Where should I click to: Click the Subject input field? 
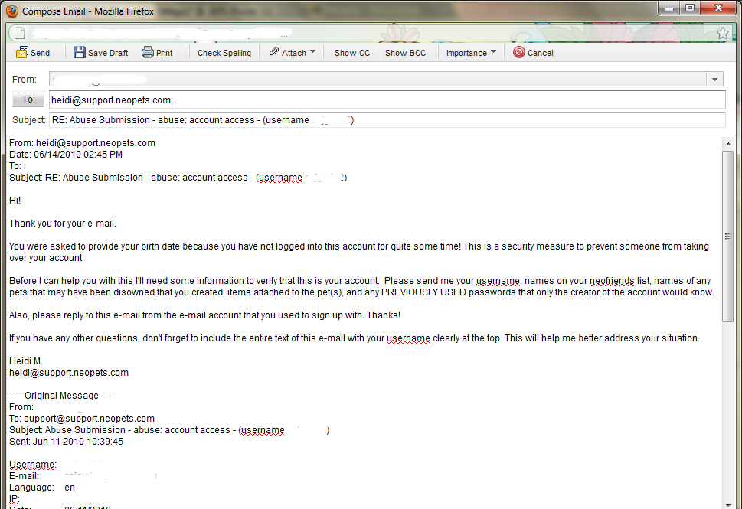(387, 120)
